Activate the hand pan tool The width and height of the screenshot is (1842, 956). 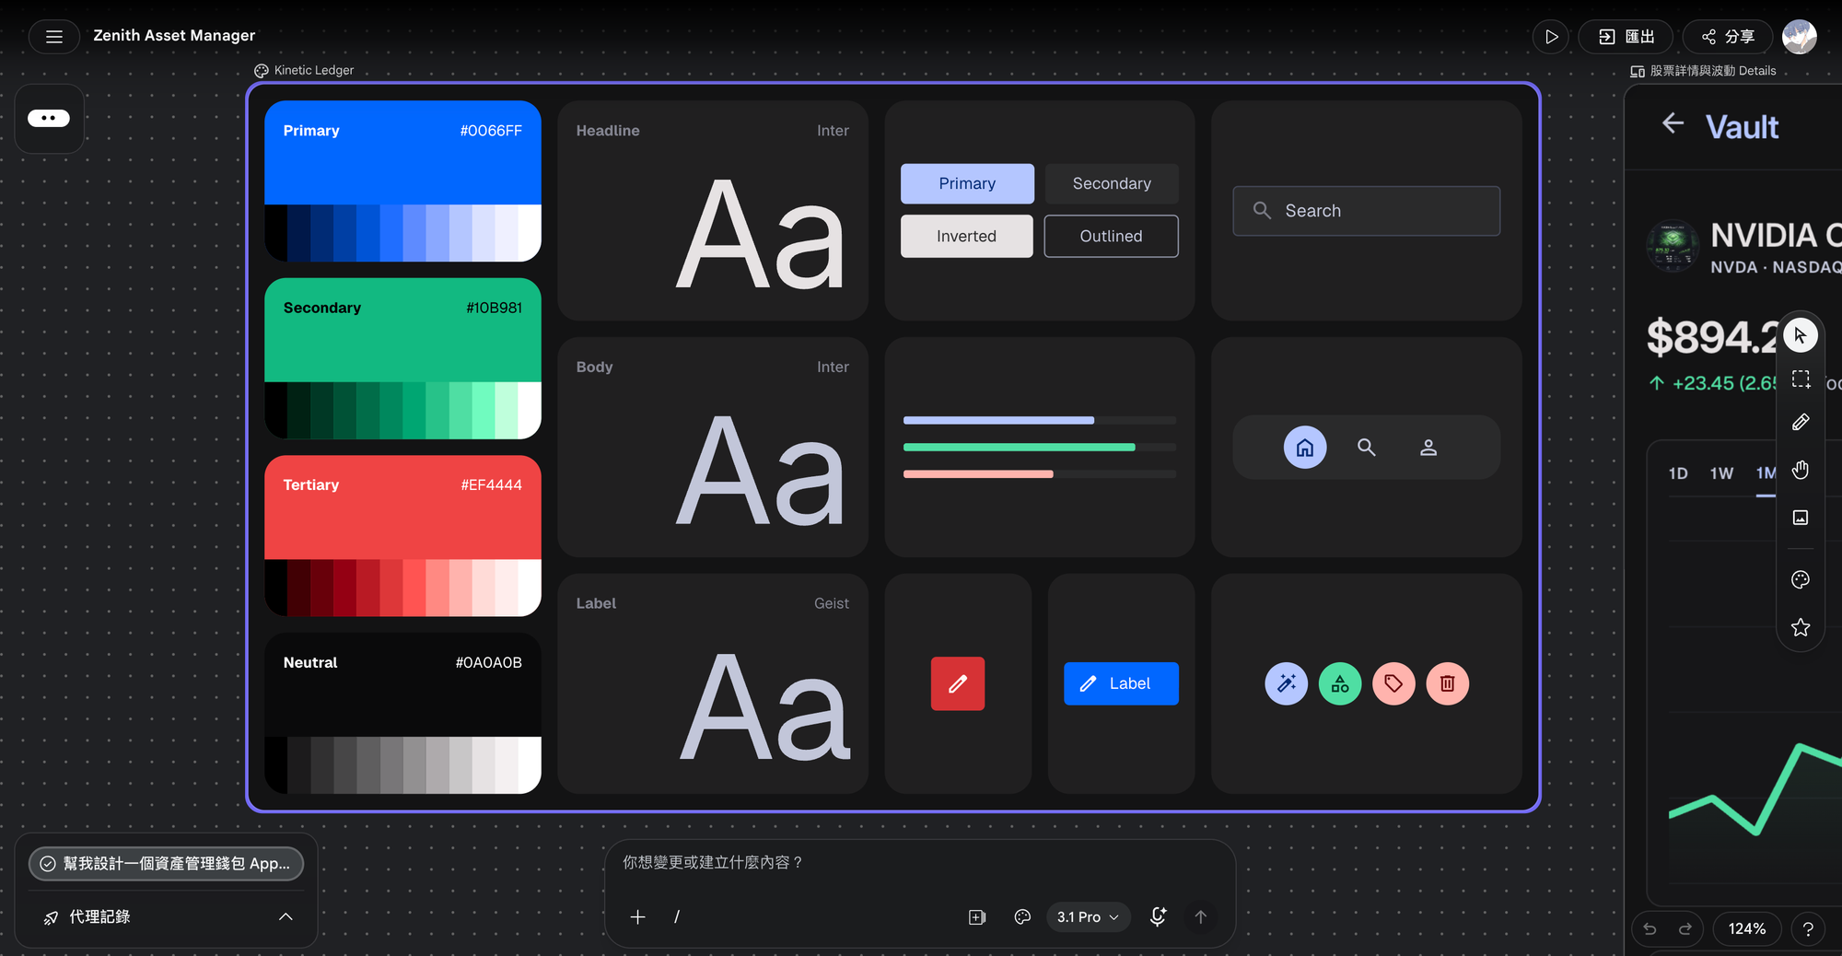pyautogui.click(x=1801, y=471)
